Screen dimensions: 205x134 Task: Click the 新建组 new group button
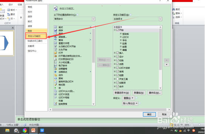(x=139, y=93)
